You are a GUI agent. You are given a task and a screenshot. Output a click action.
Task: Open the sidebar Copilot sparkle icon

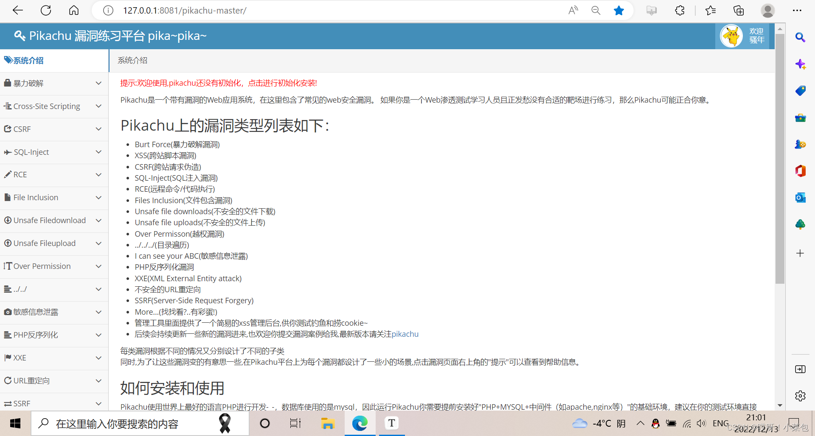pyautogui.click(x=800, y=64)
